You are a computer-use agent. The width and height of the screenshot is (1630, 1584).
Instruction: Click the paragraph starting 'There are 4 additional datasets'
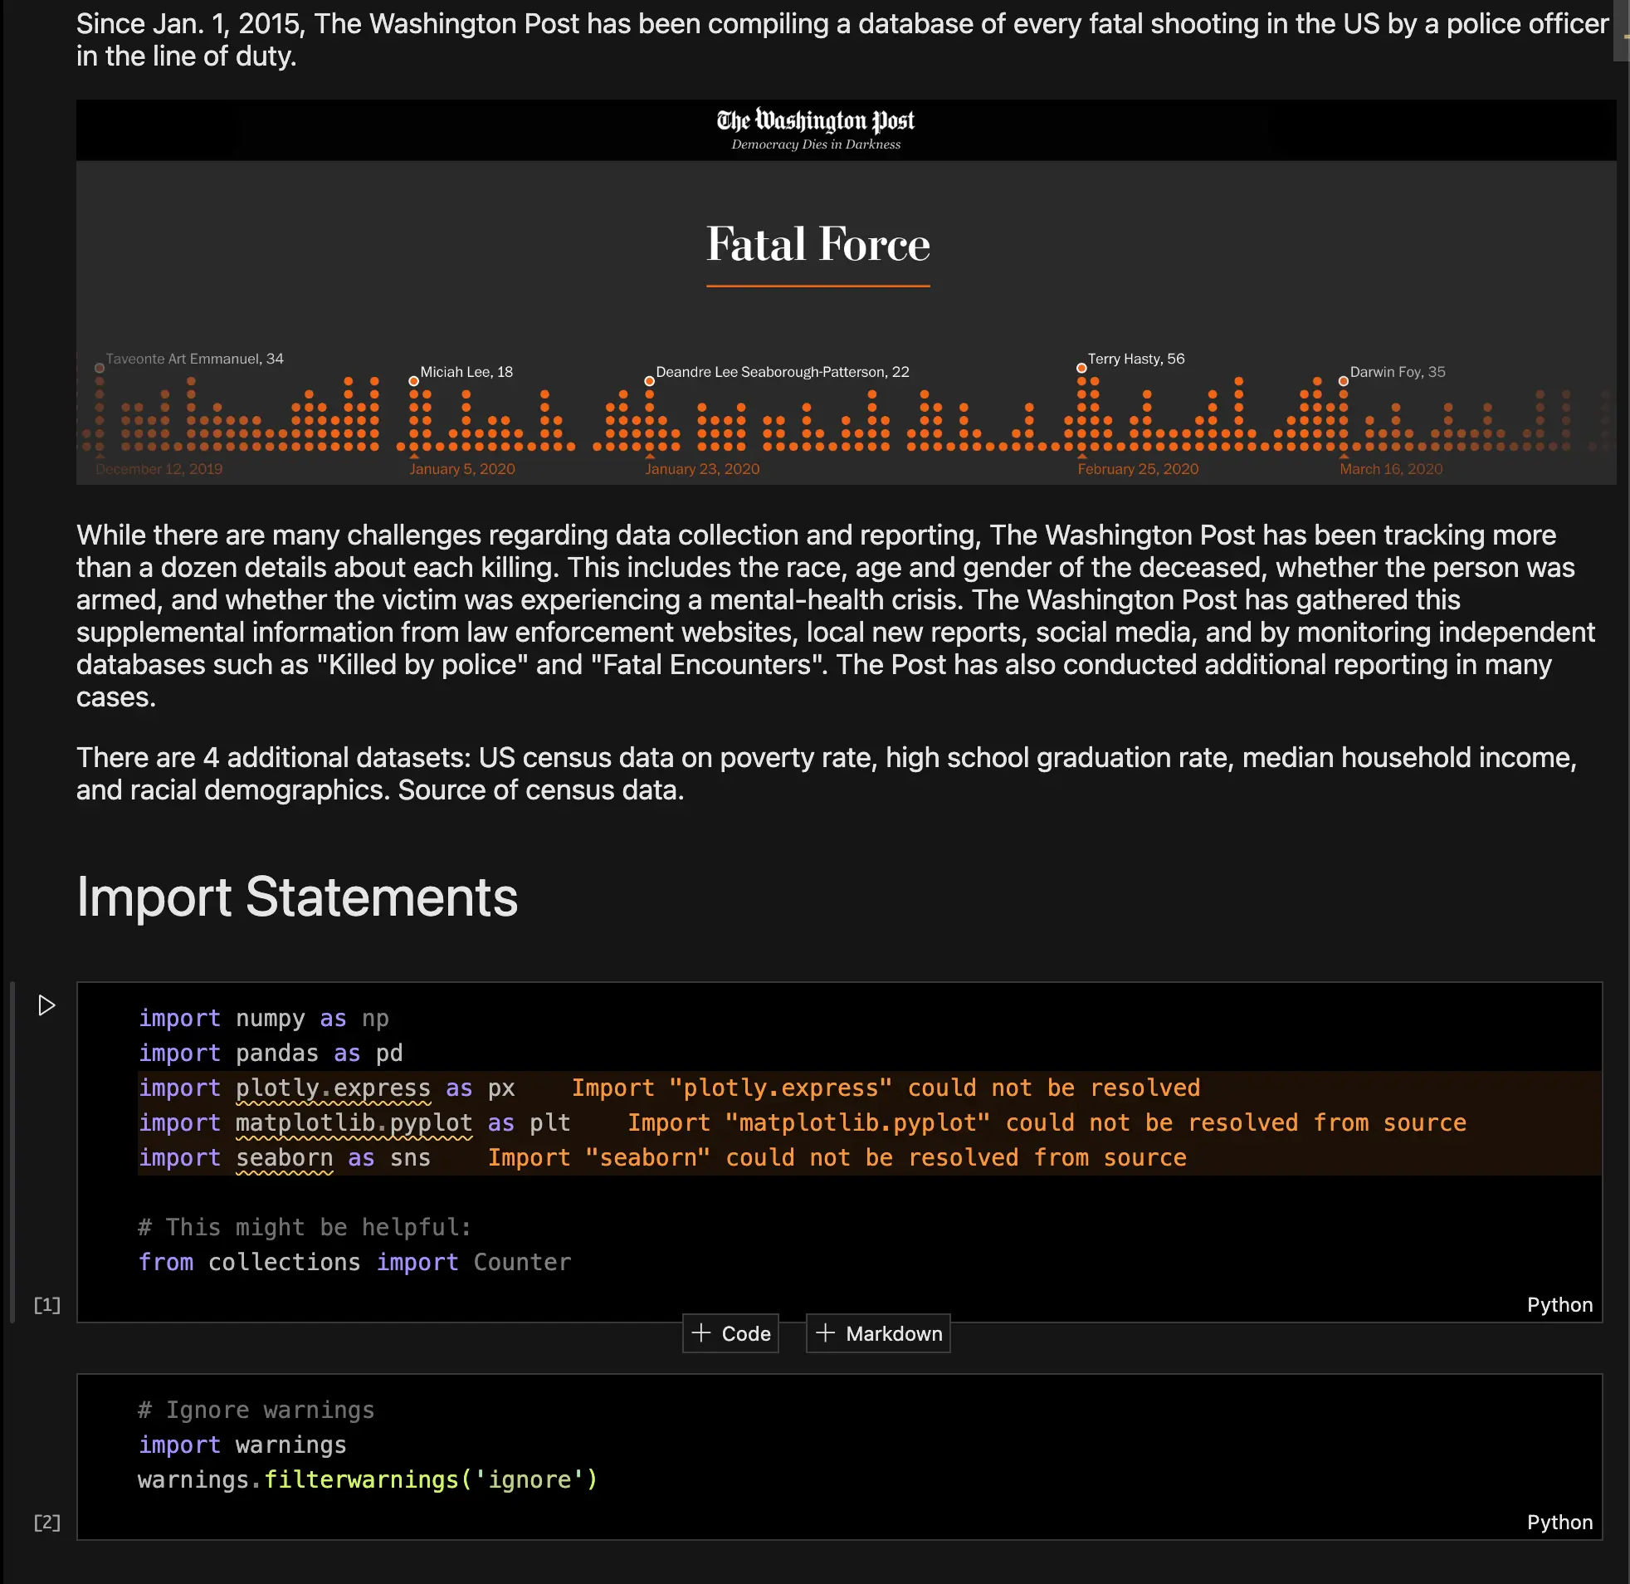[827, 774]
